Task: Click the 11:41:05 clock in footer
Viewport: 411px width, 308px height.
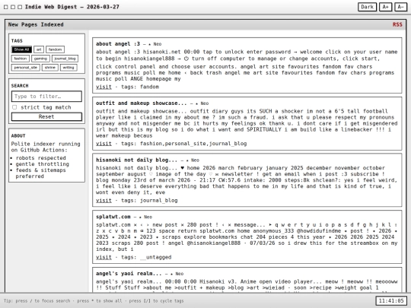Action: 391,301
